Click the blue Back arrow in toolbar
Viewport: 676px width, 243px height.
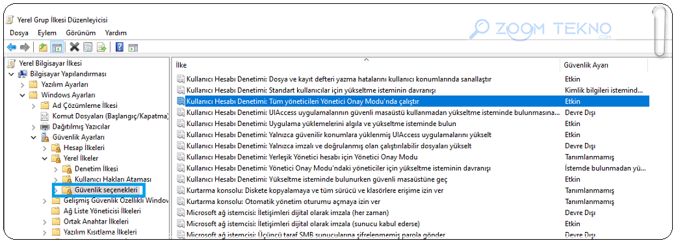[x=12, y=47]
